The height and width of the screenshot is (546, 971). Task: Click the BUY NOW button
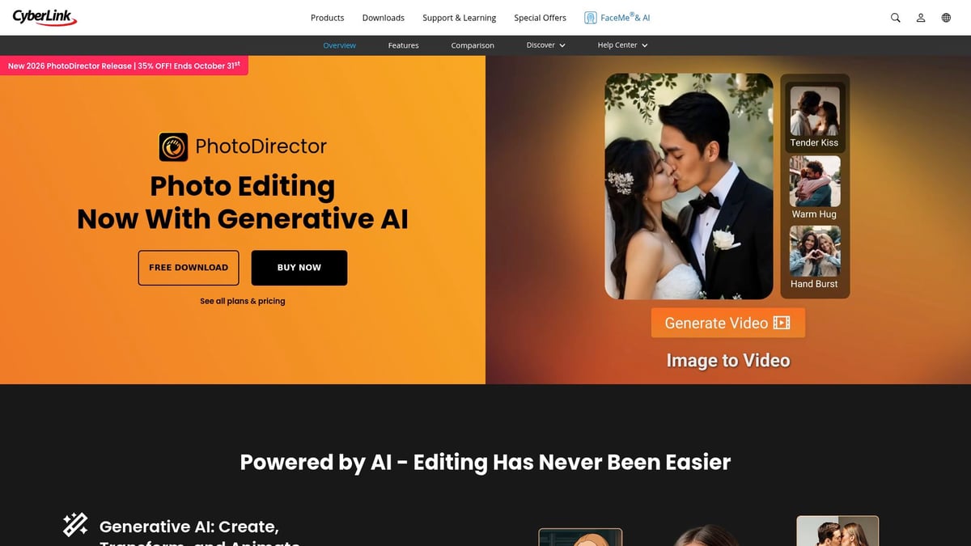299,267
